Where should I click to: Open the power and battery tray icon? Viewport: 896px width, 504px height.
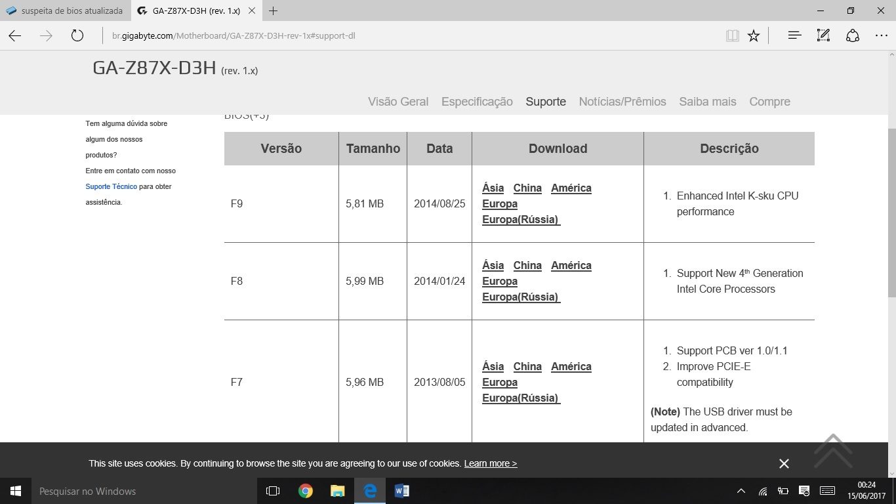pyautogui.click(x=783, y=491)
